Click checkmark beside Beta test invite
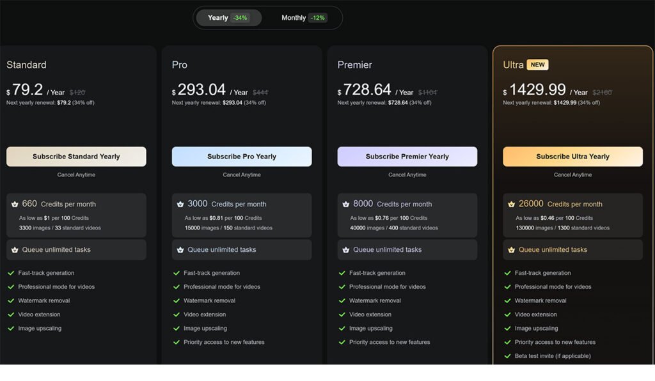This screenshot has height=381, width=655. pos(508,356)
